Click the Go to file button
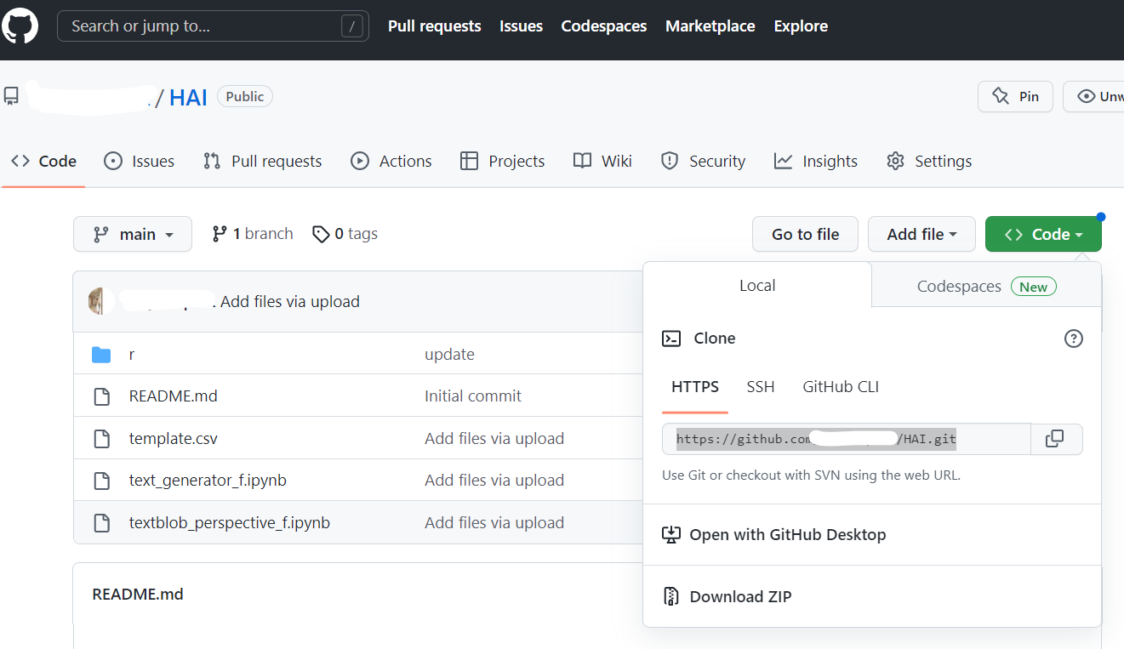This screenshot has width=1124, height=649. click(x=805, y=234)
